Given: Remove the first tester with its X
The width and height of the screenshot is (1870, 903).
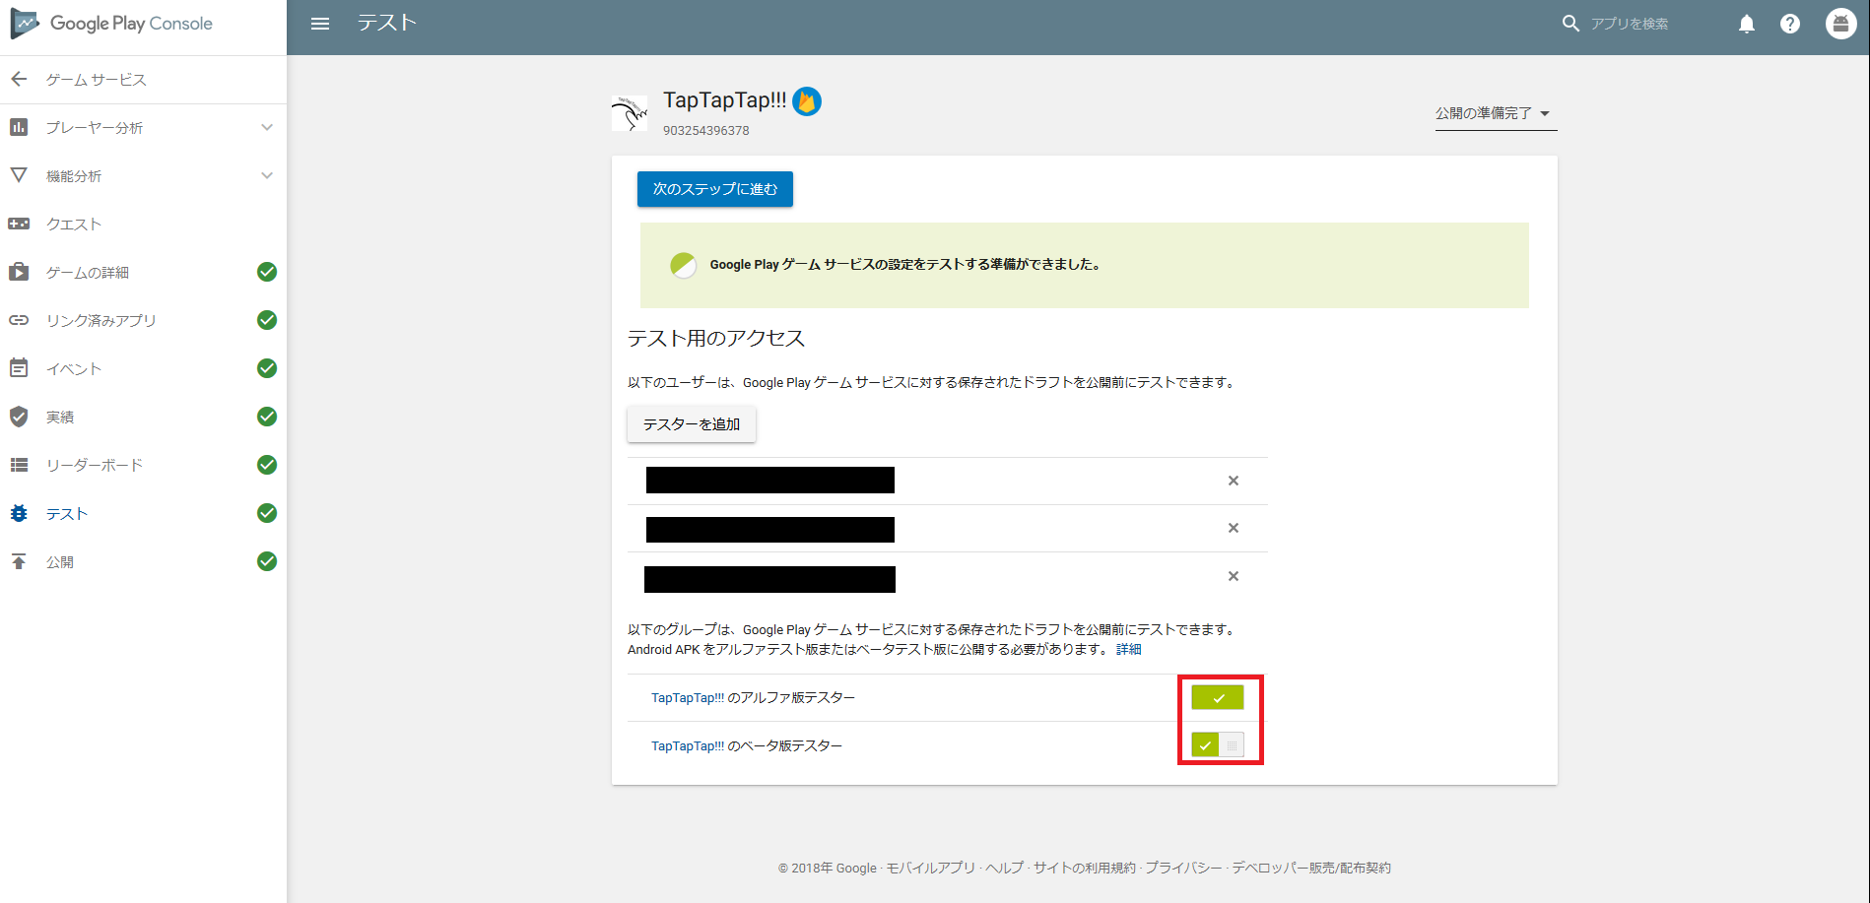Looking at the screenshot, I should pyautogui.click(x=1233, y=481).
